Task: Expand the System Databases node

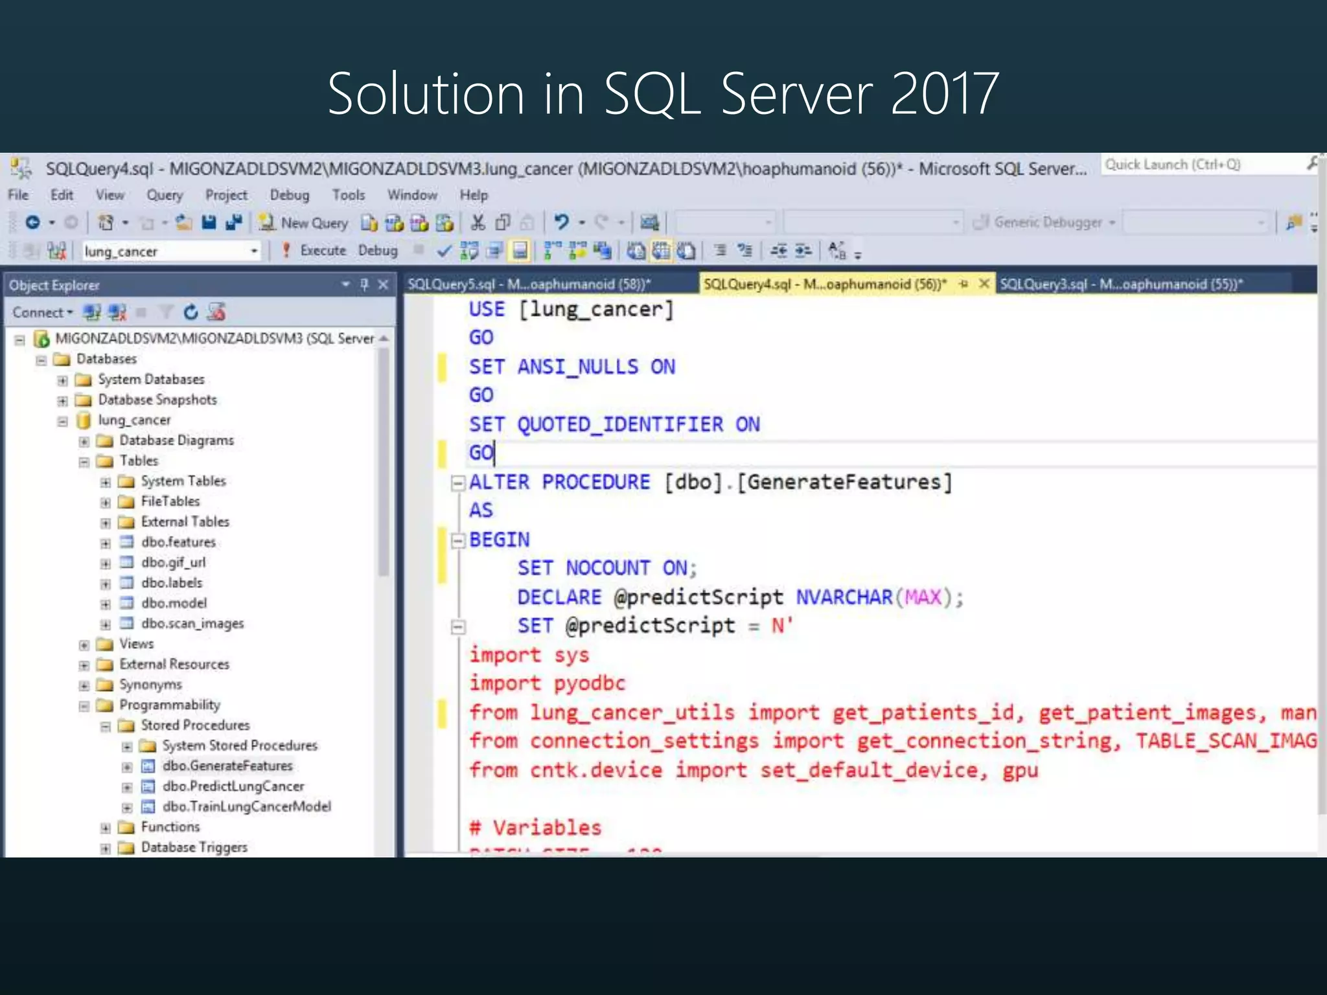Action: coord(62,381)
